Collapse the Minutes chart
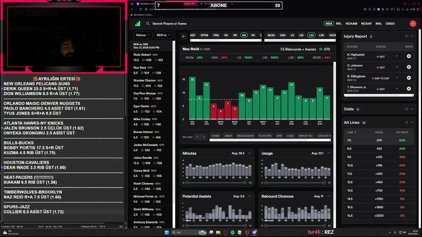This screenshot has width=422, height=237. [250, 153]
